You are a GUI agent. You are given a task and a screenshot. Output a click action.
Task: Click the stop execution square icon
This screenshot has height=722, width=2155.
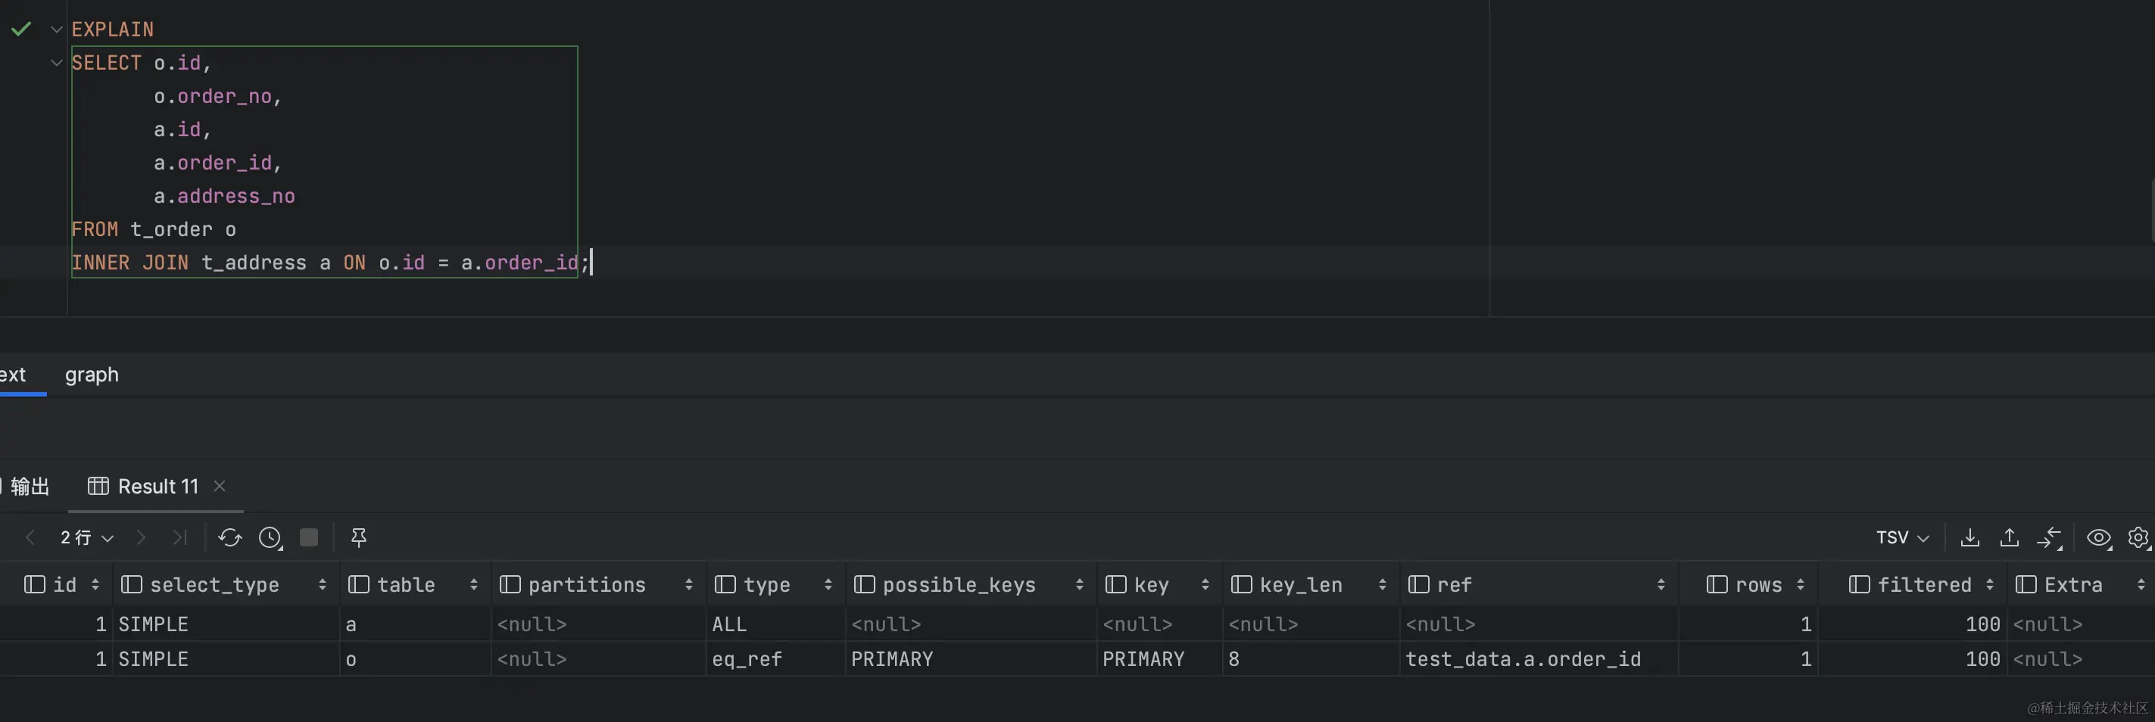(x=309, y=537)
